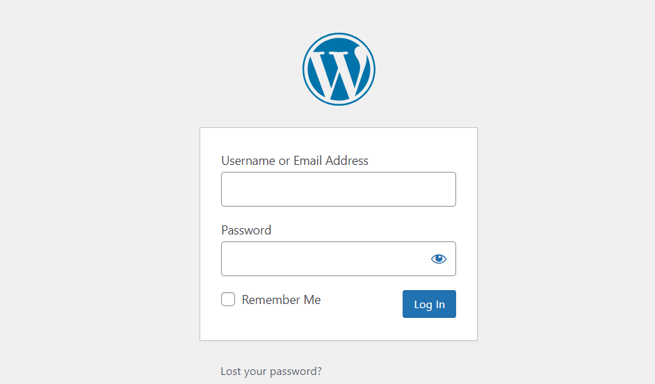Focus the Username or Email Address field
The image size is (655, 384).
point(339,189)
